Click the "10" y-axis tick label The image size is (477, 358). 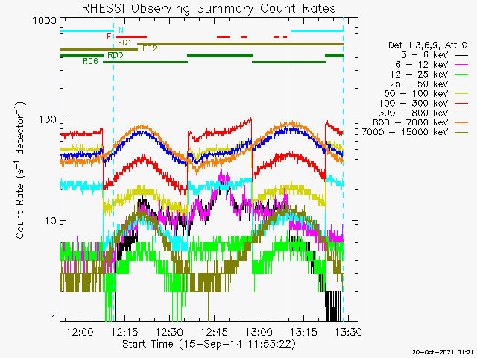(x=51, y=221)
